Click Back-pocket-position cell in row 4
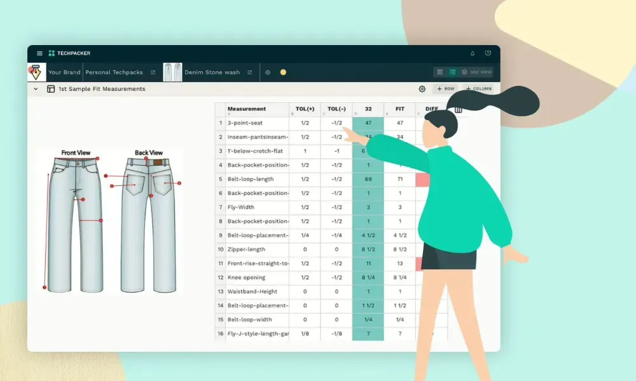The image size is (636, 381). click(257, 165)
